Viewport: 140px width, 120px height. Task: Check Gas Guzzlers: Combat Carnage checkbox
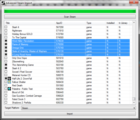click(6, 95)
